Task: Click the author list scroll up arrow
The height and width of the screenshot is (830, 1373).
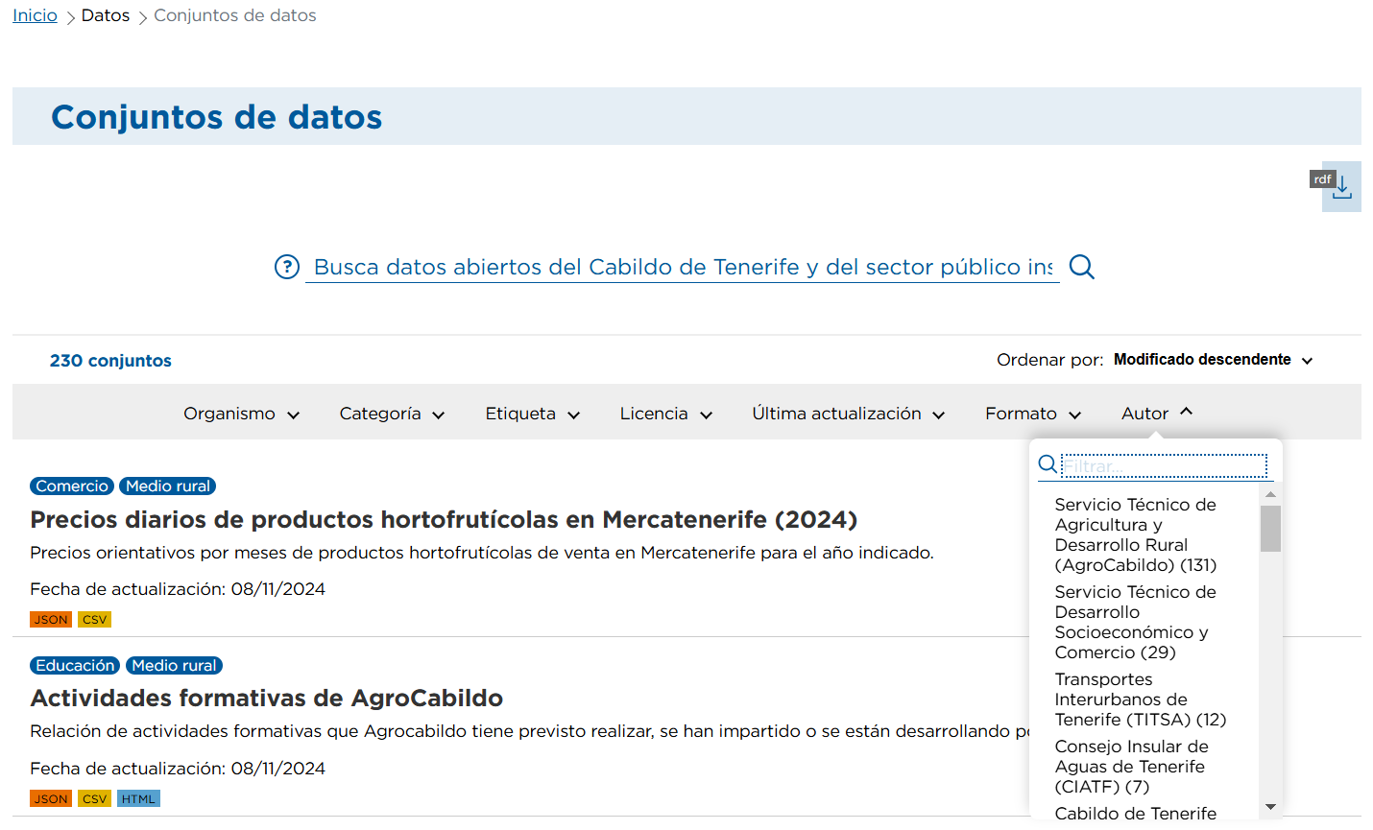Action: 1270,494
